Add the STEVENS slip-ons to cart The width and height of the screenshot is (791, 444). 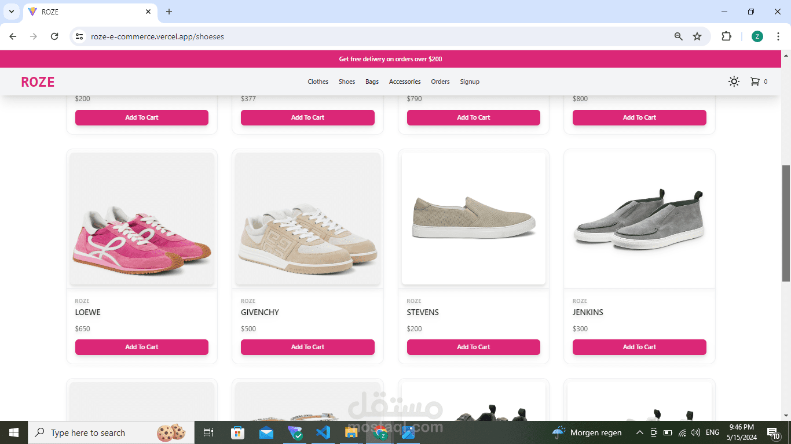click(x=474, y=347)
